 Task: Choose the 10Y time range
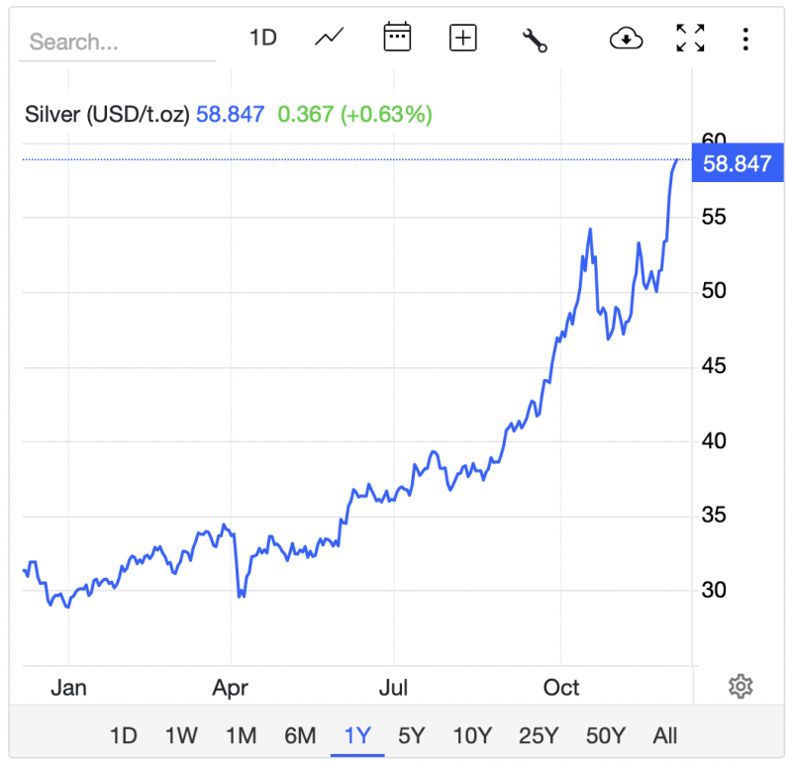472,735
